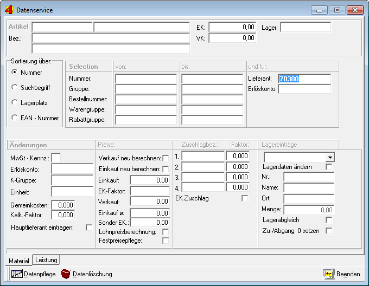The width and height of the screenshot is (369, 286).
Task: Select the Material tab
Action: [x=19, y=261]
